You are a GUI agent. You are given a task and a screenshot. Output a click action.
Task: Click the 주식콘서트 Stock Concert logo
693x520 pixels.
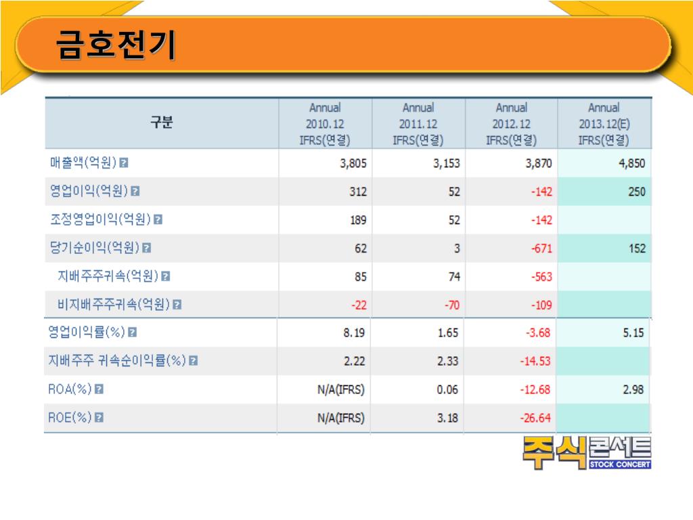587,452
